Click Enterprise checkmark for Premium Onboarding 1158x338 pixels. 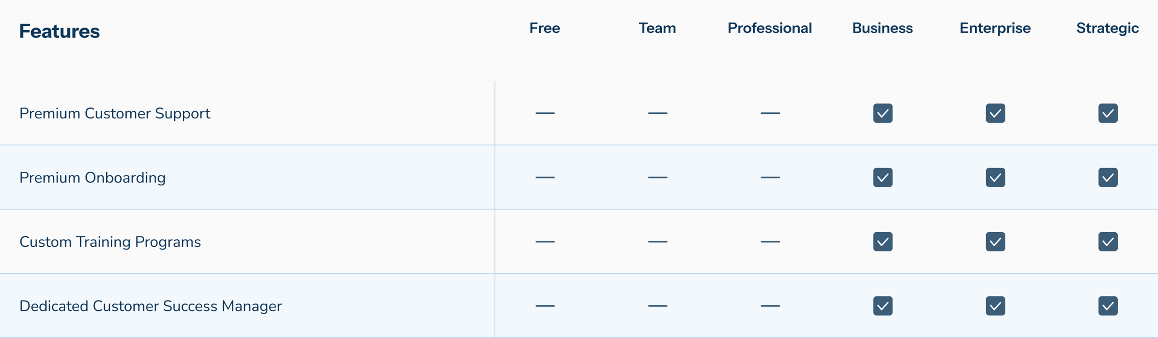(x=995, y=178)
